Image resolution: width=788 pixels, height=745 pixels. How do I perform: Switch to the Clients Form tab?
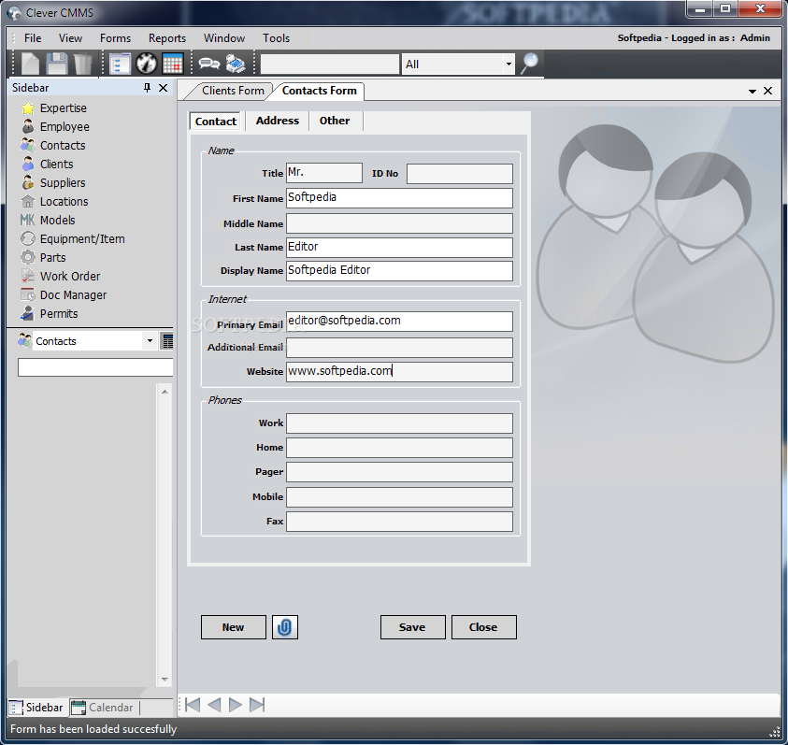click(x=233, y=91)
